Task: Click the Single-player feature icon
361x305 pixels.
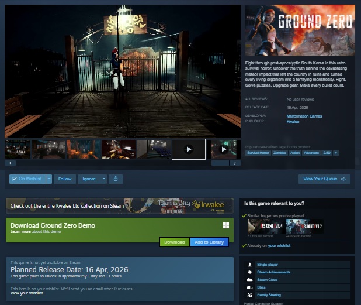Action: tap(250, 265)
